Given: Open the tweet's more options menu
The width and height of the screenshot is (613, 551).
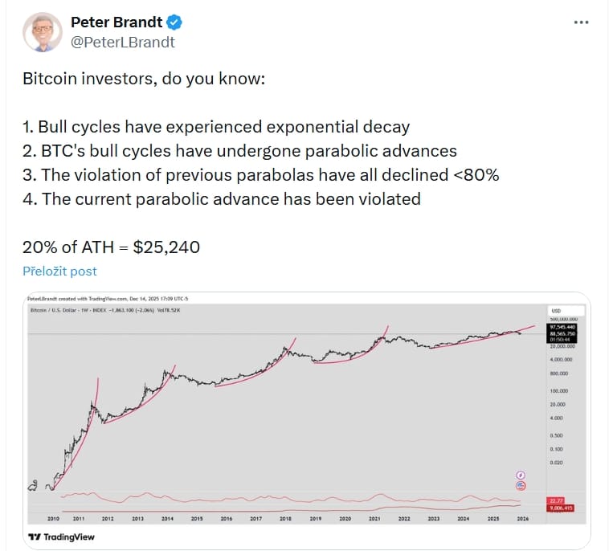Looking at the screenshot, I should [x=581, y=22].
